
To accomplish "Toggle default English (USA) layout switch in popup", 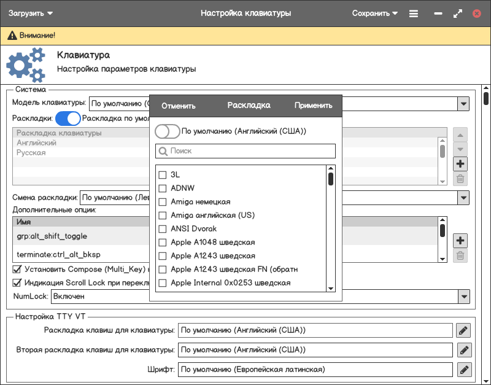I will (x=168, y=131).
